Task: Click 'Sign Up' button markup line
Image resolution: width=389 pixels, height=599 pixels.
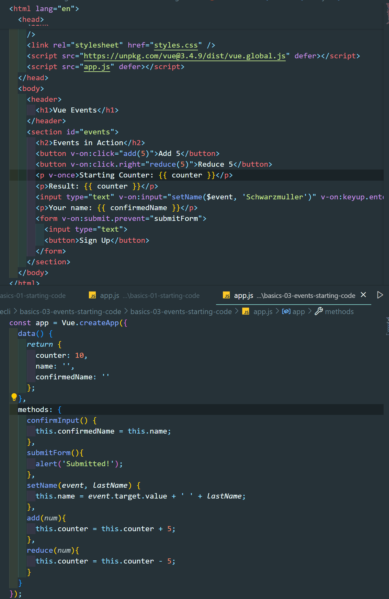Action: pyautogui.click(x=97, y=240)
